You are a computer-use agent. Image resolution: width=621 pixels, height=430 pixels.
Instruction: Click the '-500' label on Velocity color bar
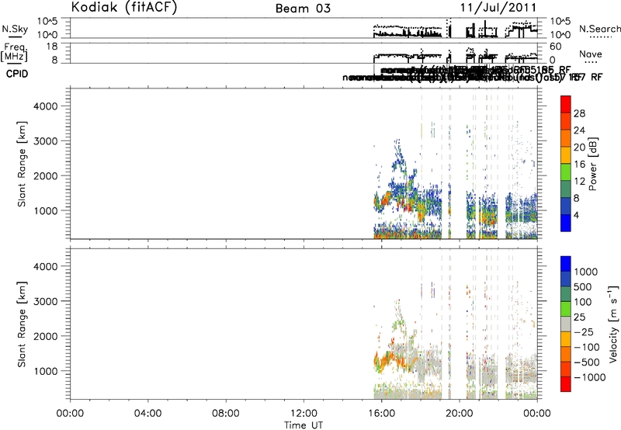(x=587, y=362)
